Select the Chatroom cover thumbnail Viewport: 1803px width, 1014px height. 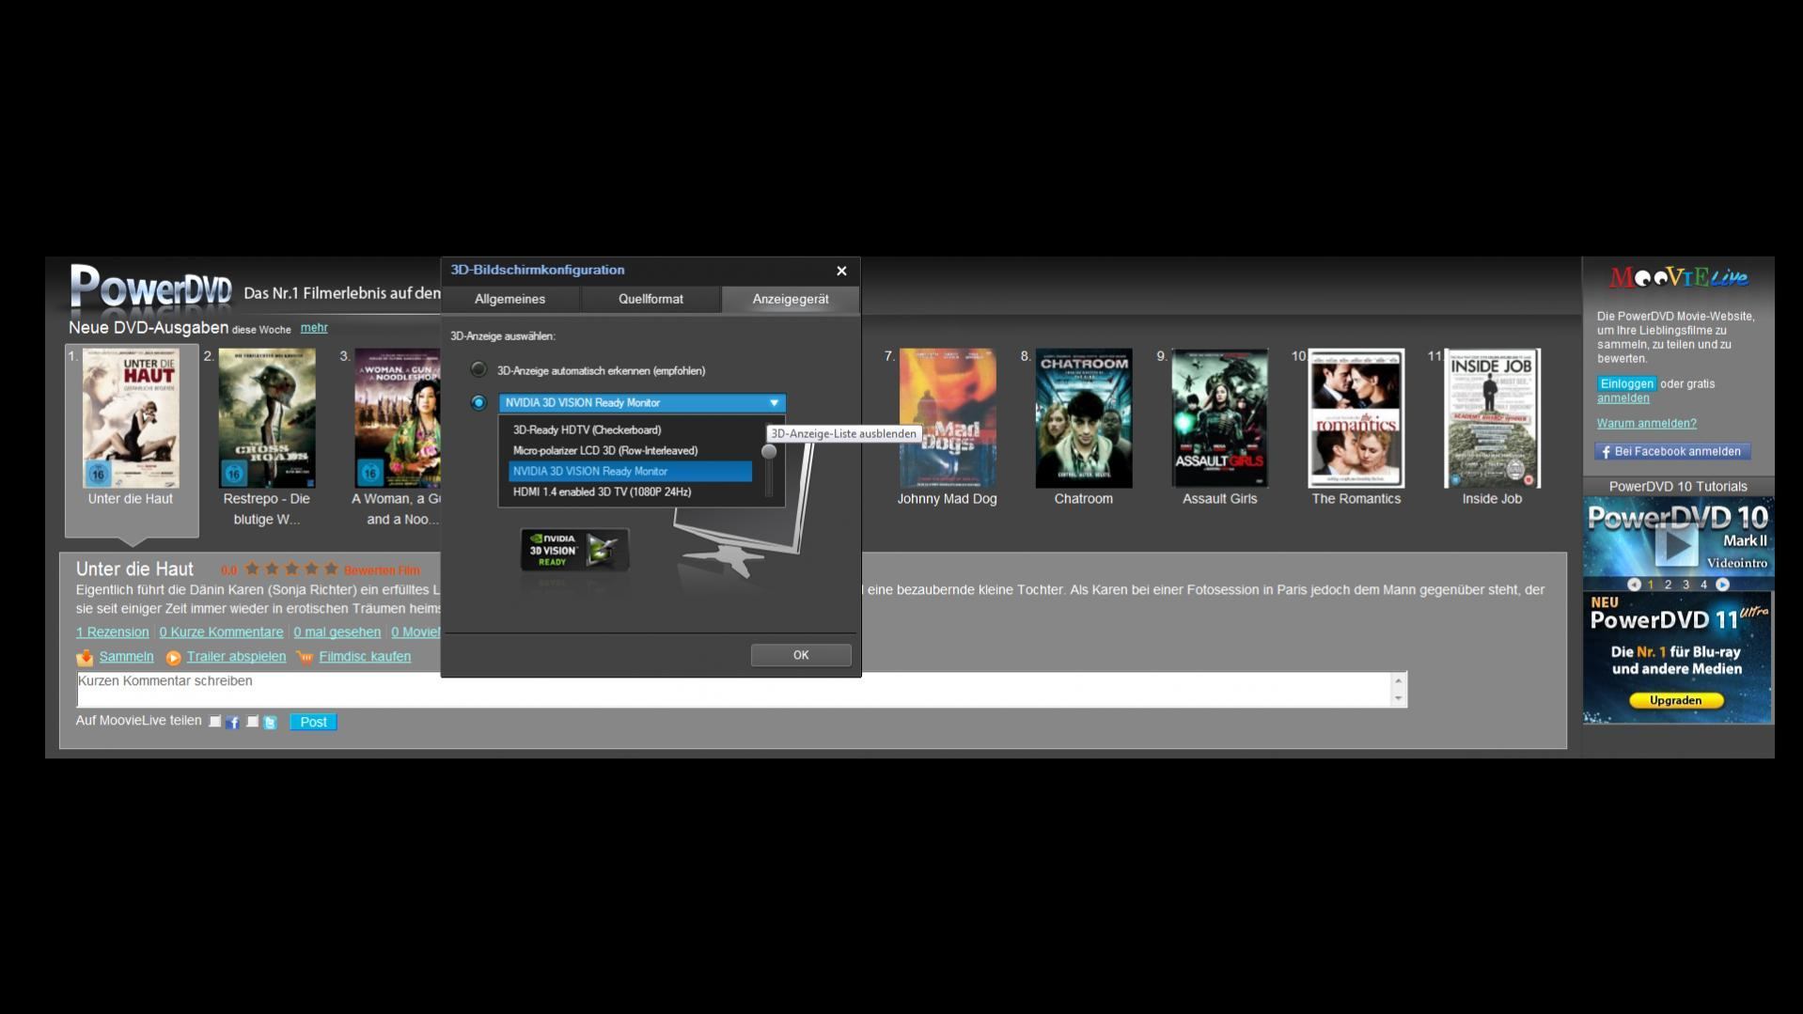pyautogui.click(x=1083, y=418)
